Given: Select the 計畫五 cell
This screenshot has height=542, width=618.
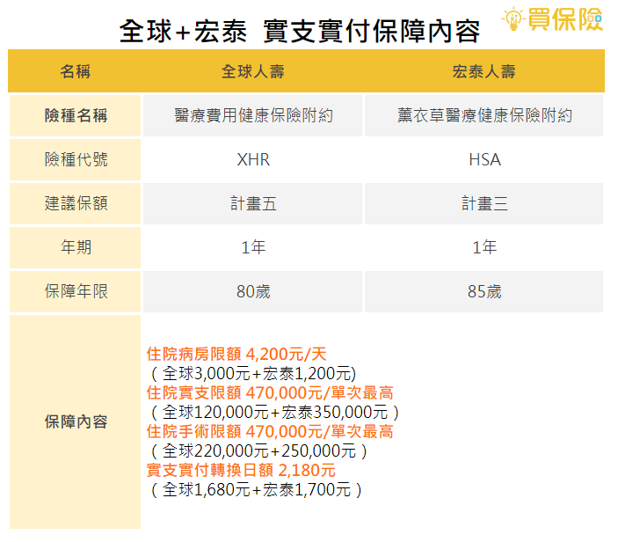Looking at the screenshot, I should coord(252,203).
